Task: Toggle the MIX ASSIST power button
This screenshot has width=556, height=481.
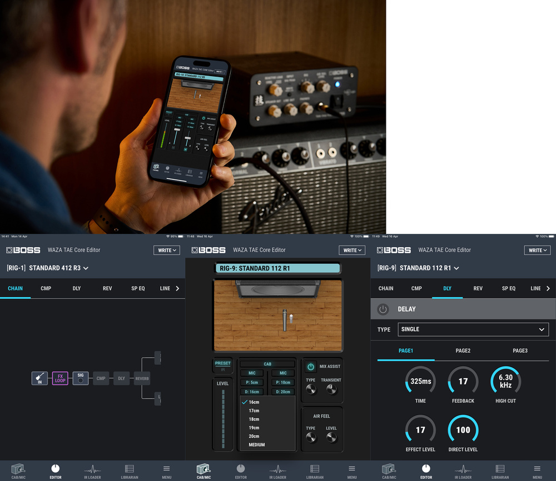Action: tap(311, 367)
